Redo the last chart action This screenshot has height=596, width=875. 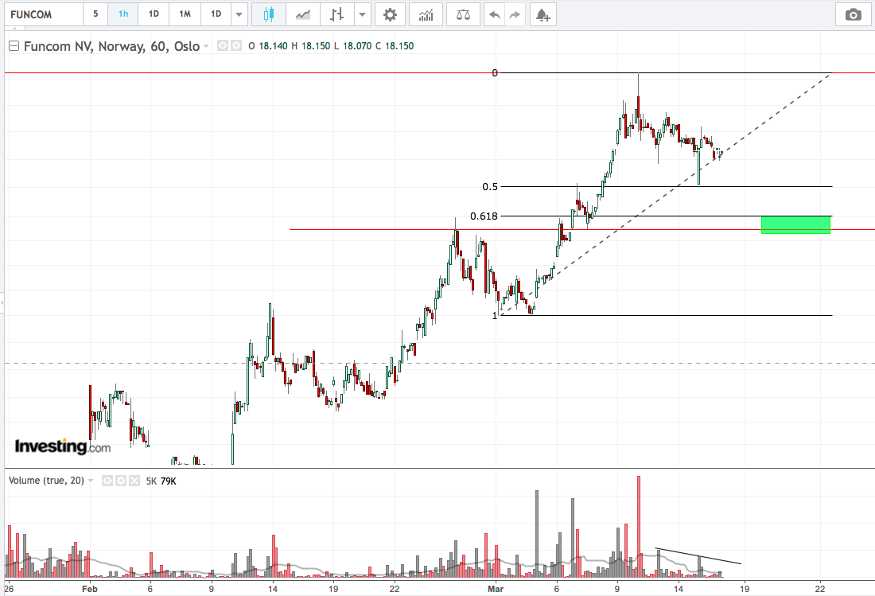click(515, 14)
